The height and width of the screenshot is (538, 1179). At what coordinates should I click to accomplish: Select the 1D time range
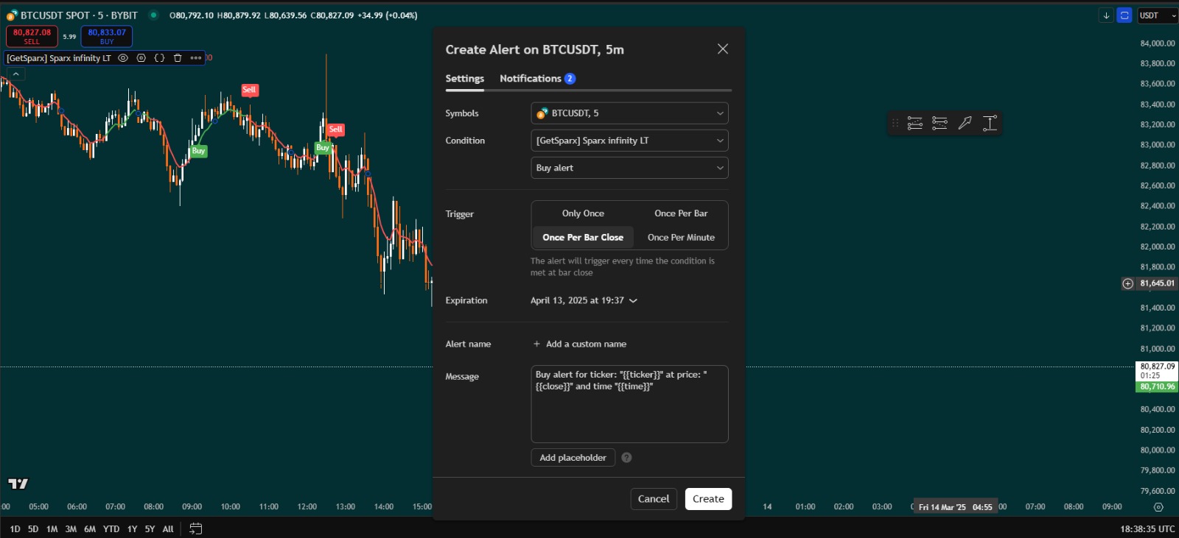tap(15, 529)
